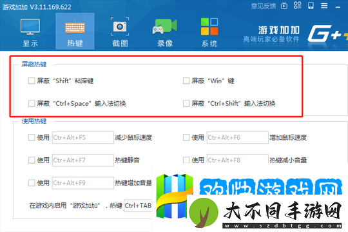
Task: Open the 意见反馈 feedback link
Action: coord(264,6)
